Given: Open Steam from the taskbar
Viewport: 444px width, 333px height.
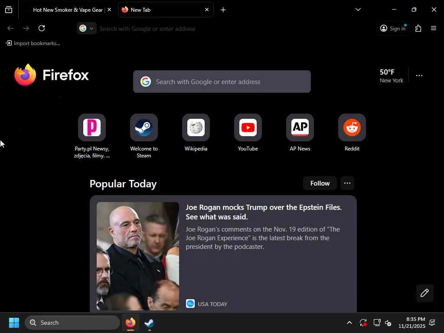Looking at the screenshot, I should [x=149, y=323].
